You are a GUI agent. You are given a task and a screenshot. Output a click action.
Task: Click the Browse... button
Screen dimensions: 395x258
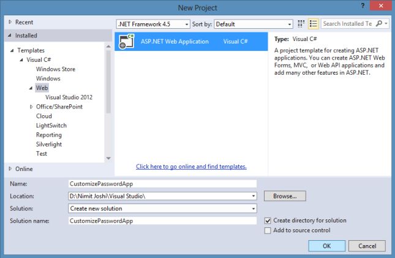[x=285, y=196]
